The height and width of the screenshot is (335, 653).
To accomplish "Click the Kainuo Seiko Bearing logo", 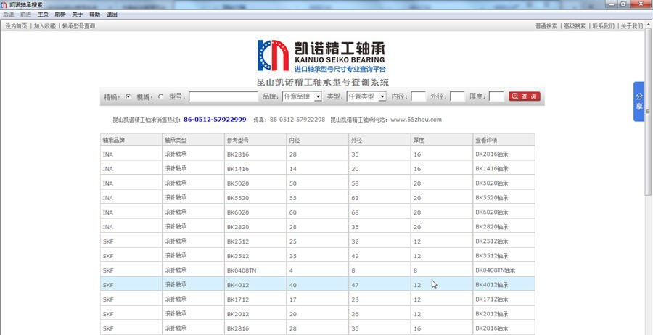I will pyautogui.click(x=321, y=55).
